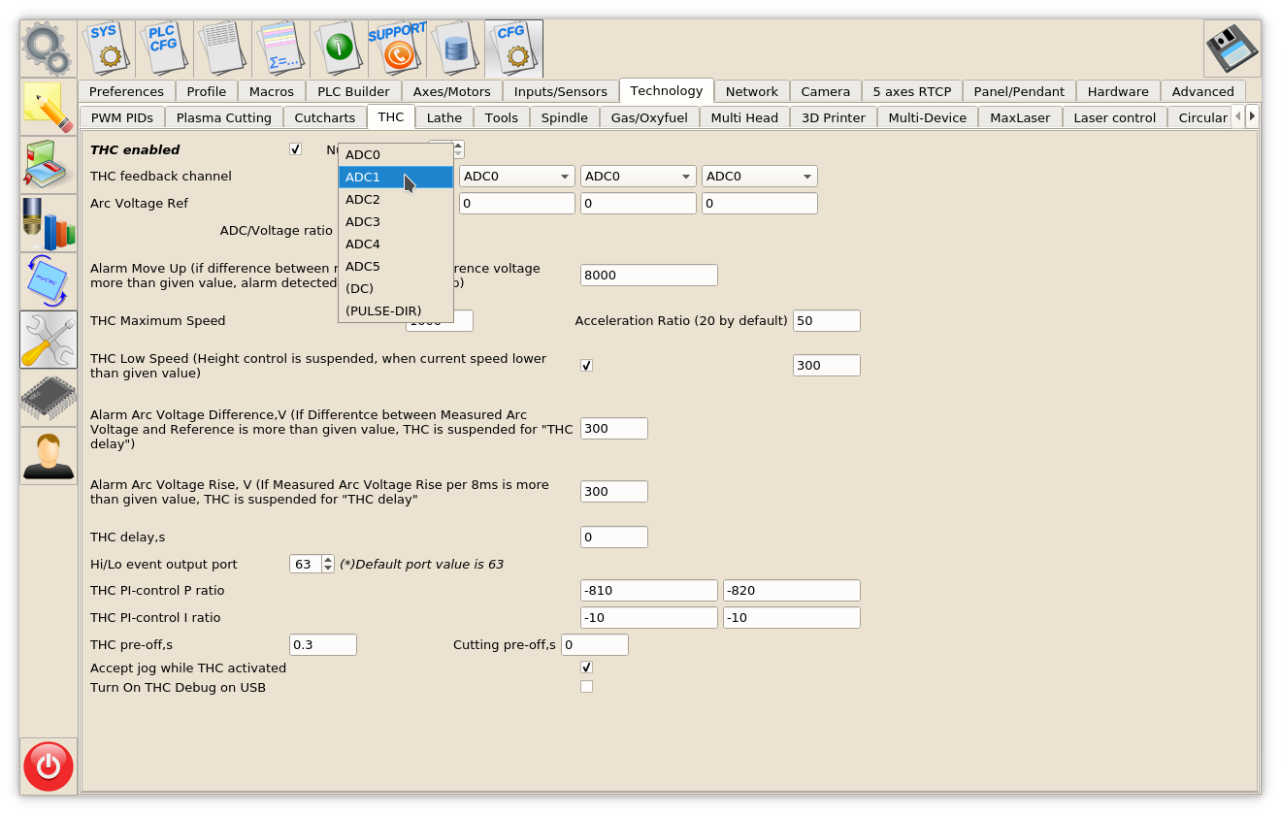The width and height of the screenshot is (1281, 815).
Task: Enable Turn On THC Debug on USB
Action: (586, 687)
